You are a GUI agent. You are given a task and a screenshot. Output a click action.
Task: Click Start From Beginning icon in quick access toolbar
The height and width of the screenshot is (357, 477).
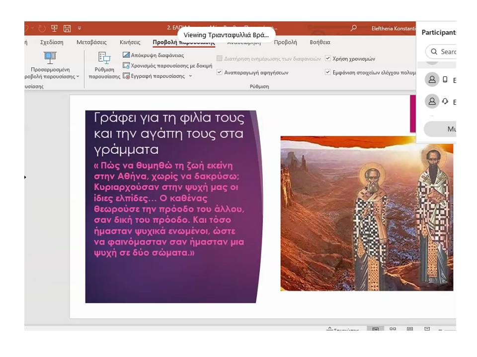[55, 28]
